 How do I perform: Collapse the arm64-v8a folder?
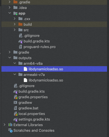pos(15,63)
